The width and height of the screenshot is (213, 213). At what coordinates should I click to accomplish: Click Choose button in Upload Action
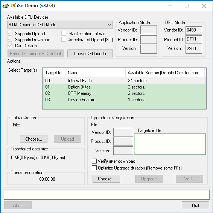pyautogui.click(x=34, y=139)
